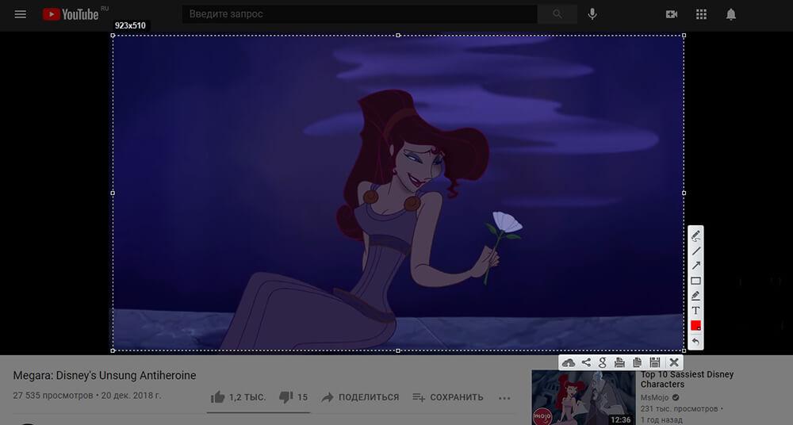Screen dimensions: 793x425
Task: Copy the screenshot to clipboard
Action: [638, 362]
